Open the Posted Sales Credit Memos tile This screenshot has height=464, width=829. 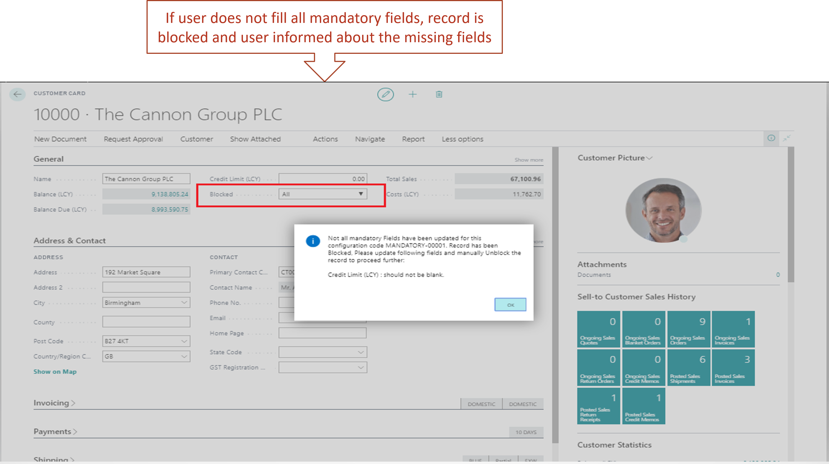[x=643, y=406]
